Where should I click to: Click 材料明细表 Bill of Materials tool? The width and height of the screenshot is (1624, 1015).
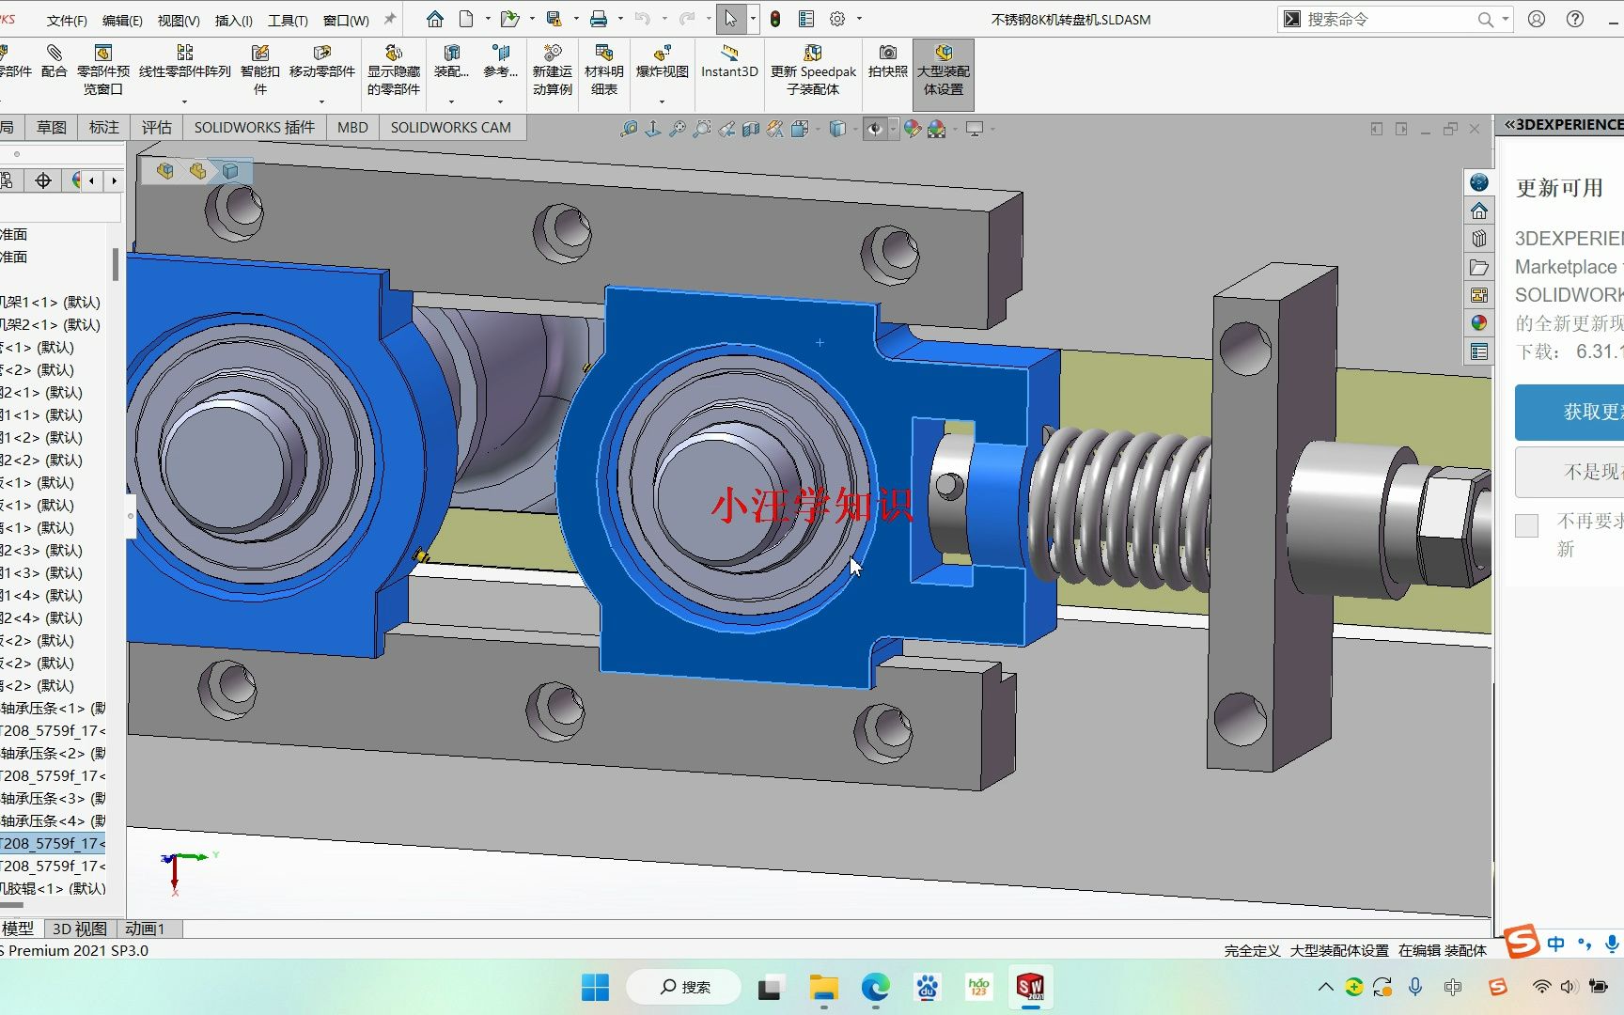pyautogui.click(x=603, y=70)
